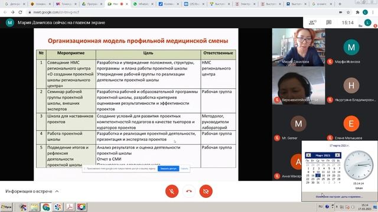Open the chat messages icon
The width and height of the screenshot is (378, 212).
328,22
